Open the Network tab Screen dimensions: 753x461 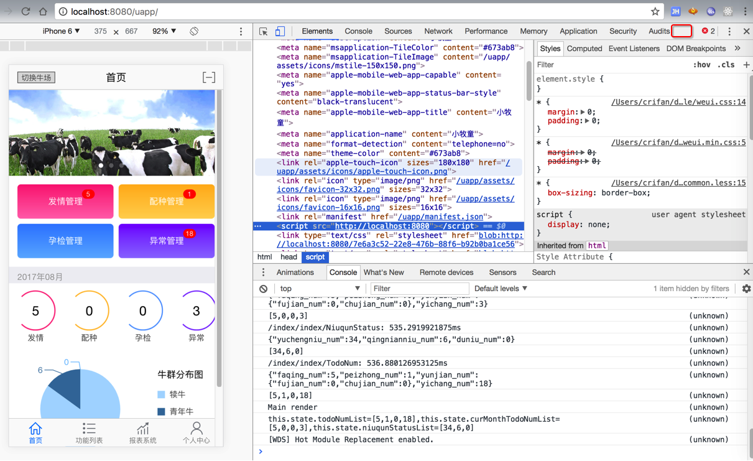pos(438,31)
